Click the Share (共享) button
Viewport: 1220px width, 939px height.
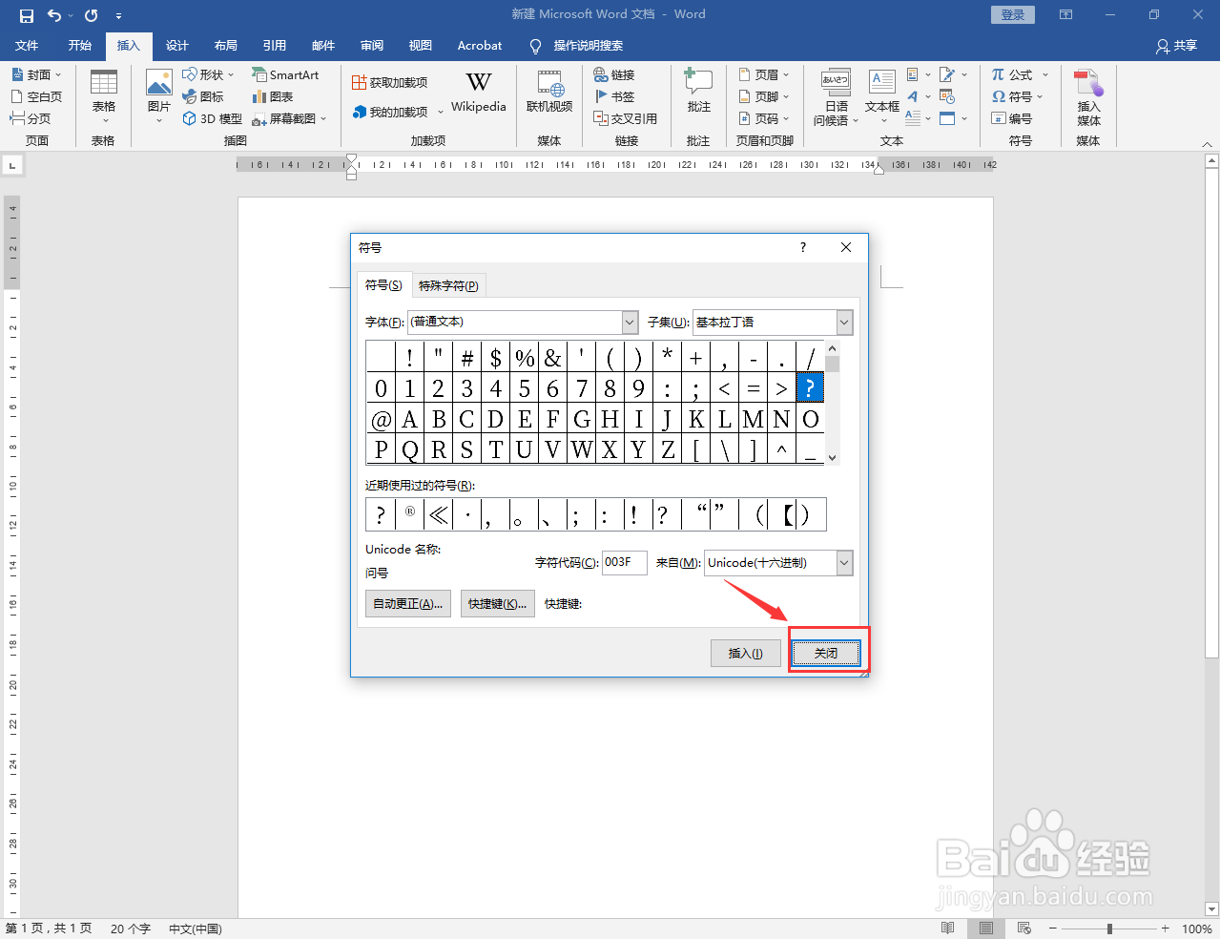coord(1176,45)
